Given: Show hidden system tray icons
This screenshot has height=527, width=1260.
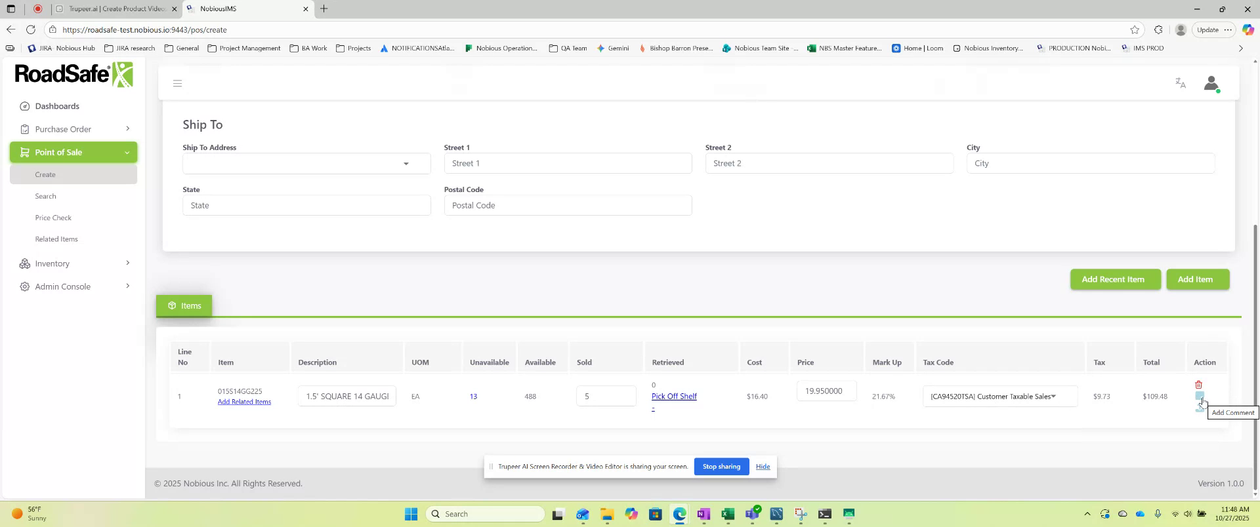Looking at the screenshot, I should click(x=1087, y=514).
